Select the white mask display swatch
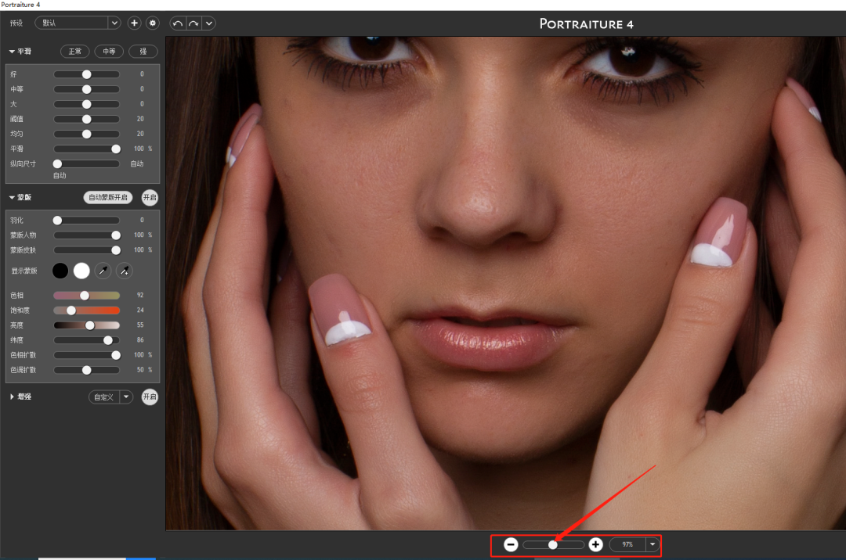This screenshot has height=560, width=846. (81, 271)
